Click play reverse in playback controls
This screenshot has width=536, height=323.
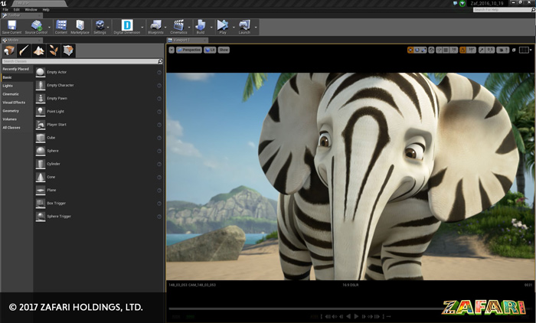(x=348, y=317)
